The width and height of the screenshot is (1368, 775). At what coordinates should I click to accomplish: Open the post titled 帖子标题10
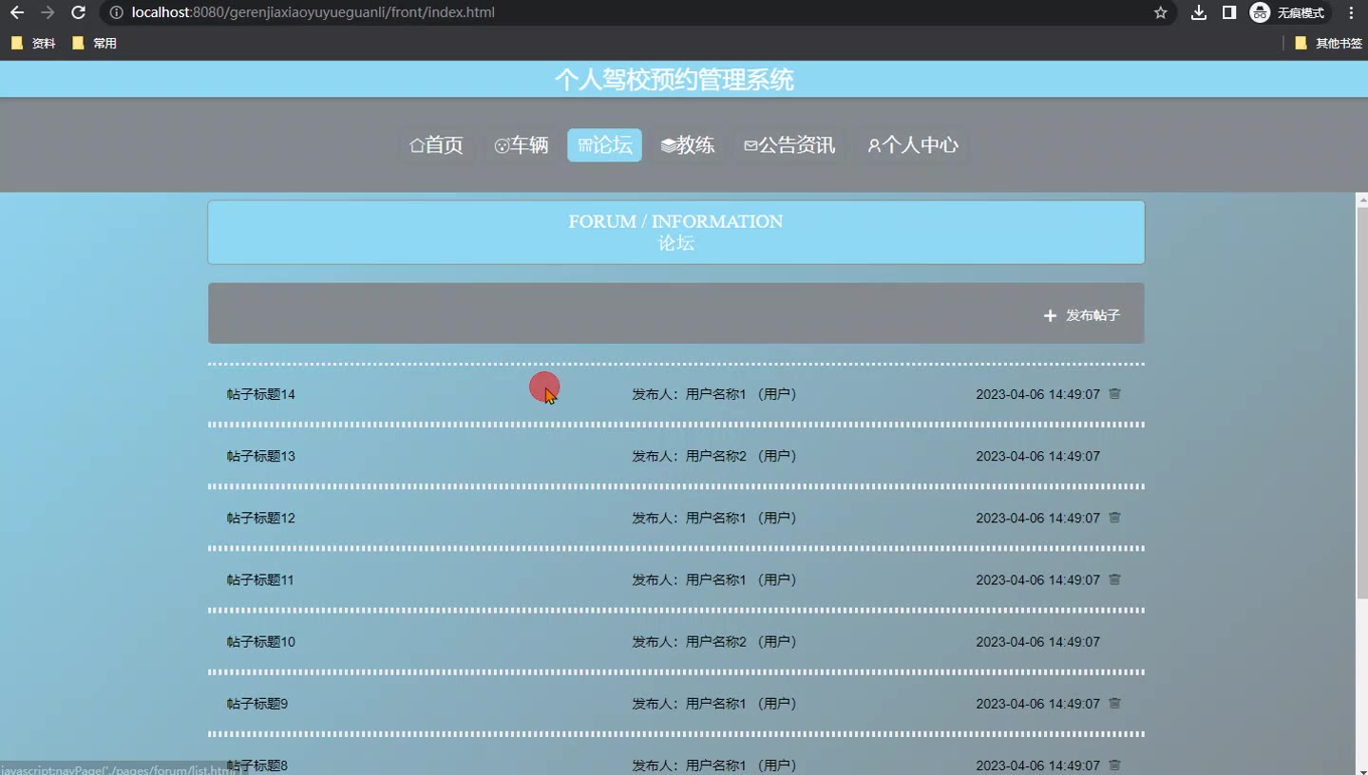point(261,642)
